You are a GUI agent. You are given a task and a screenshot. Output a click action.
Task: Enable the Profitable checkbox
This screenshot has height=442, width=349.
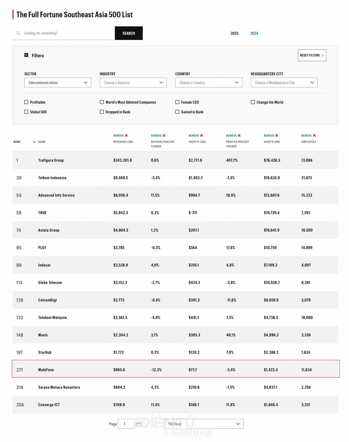pos(26,102)
